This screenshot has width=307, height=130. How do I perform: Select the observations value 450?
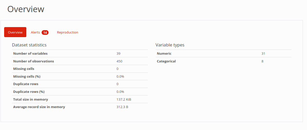[x=119, y=61]
